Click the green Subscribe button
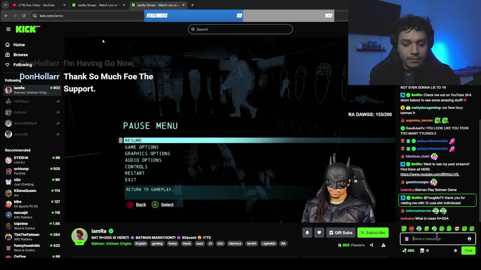481x270 pixels. [373, 232]
